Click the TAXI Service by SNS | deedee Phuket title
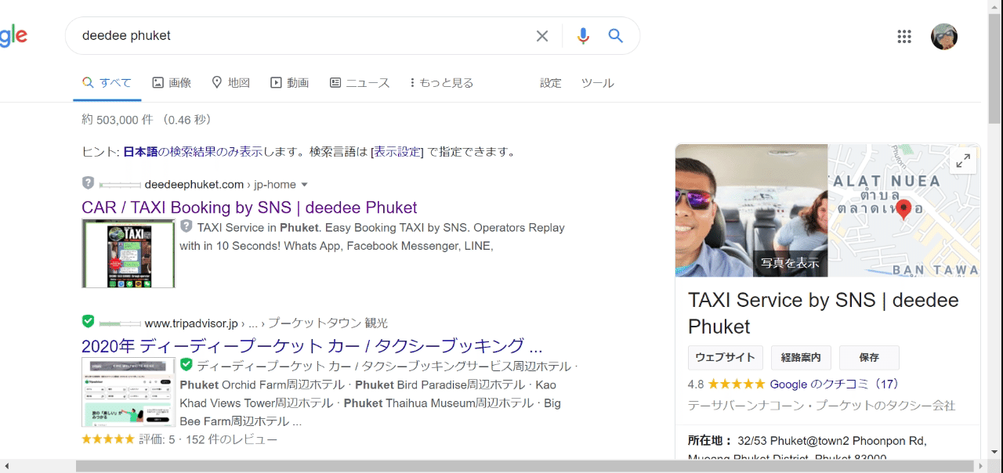 (x=823, y=313)
